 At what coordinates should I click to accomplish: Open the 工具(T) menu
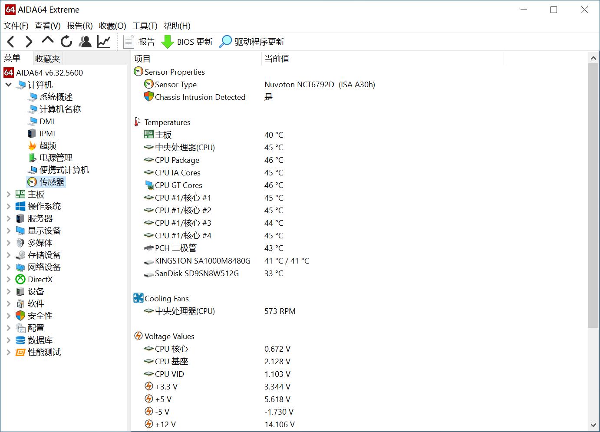click(145, 26)
